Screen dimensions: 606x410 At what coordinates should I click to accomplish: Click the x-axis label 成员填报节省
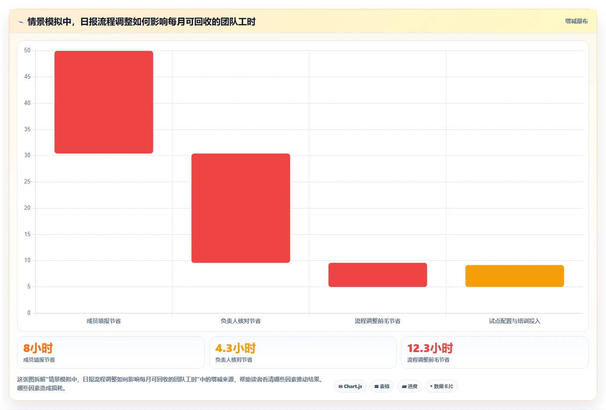(x=104, y=321)
